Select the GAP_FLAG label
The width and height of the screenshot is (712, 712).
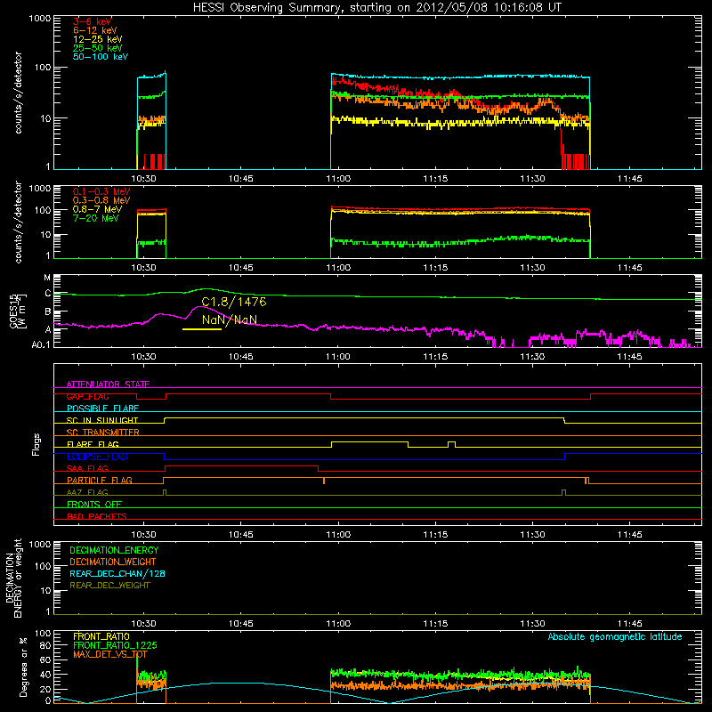pos(87,396)
